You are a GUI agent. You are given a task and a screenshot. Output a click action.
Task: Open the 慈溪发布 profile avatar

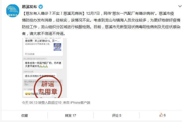point(13,11)
